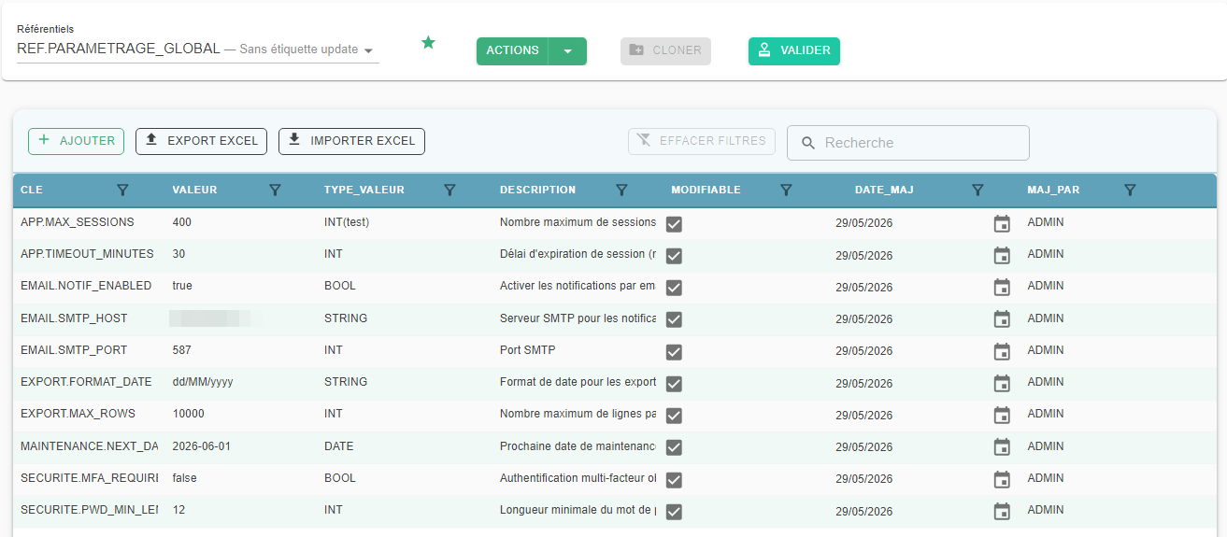Open filter icon for TYPE_VALEUR column
This screenshot has height=537, width=1227.
tap(449, 190)
